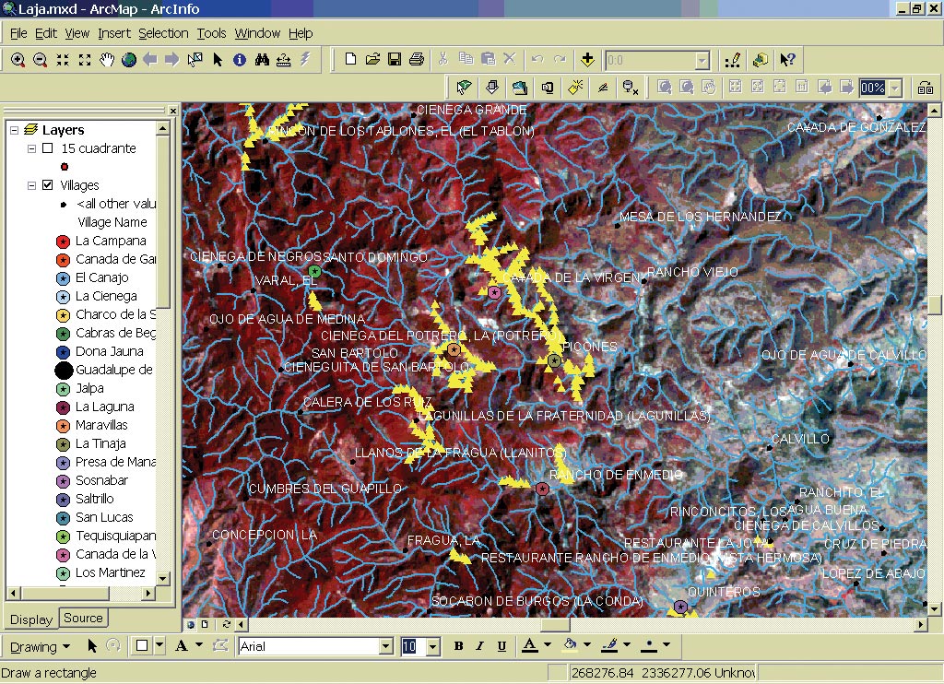944x684 pixels.
Task: Create a new map document
Action: pos(350,59)
